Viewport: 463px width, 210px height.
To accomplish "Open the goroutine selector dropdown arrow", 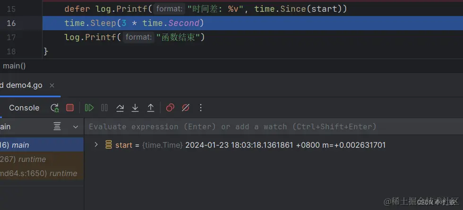I will point(76,127).
